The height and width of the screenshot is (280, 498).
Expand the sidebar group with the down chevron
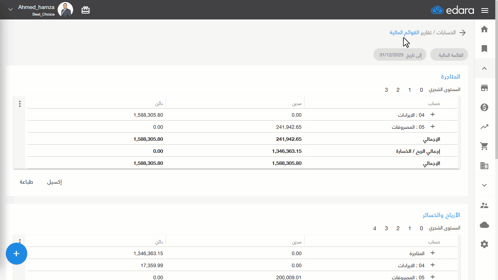[484, 185]
